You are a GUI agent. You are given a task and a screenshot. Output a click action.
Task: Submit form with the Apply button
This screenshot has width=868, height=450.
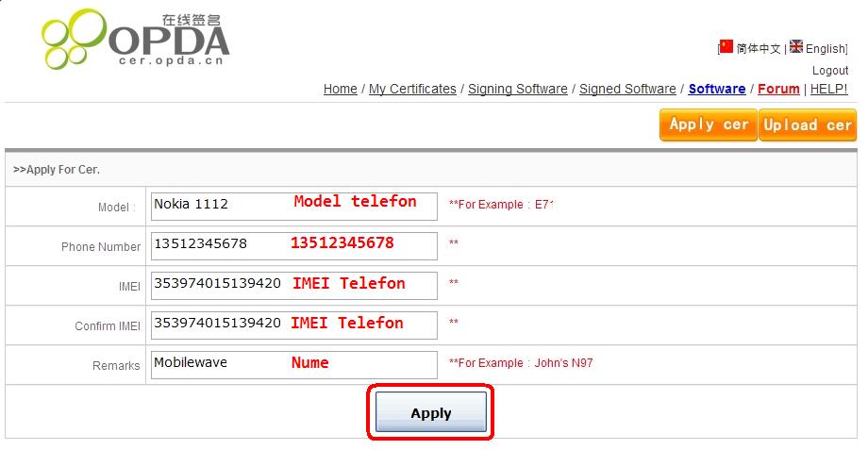[x=430, y=412]
